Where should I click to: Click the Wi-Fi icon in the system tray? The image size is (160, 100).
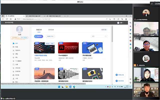point(118,87)
